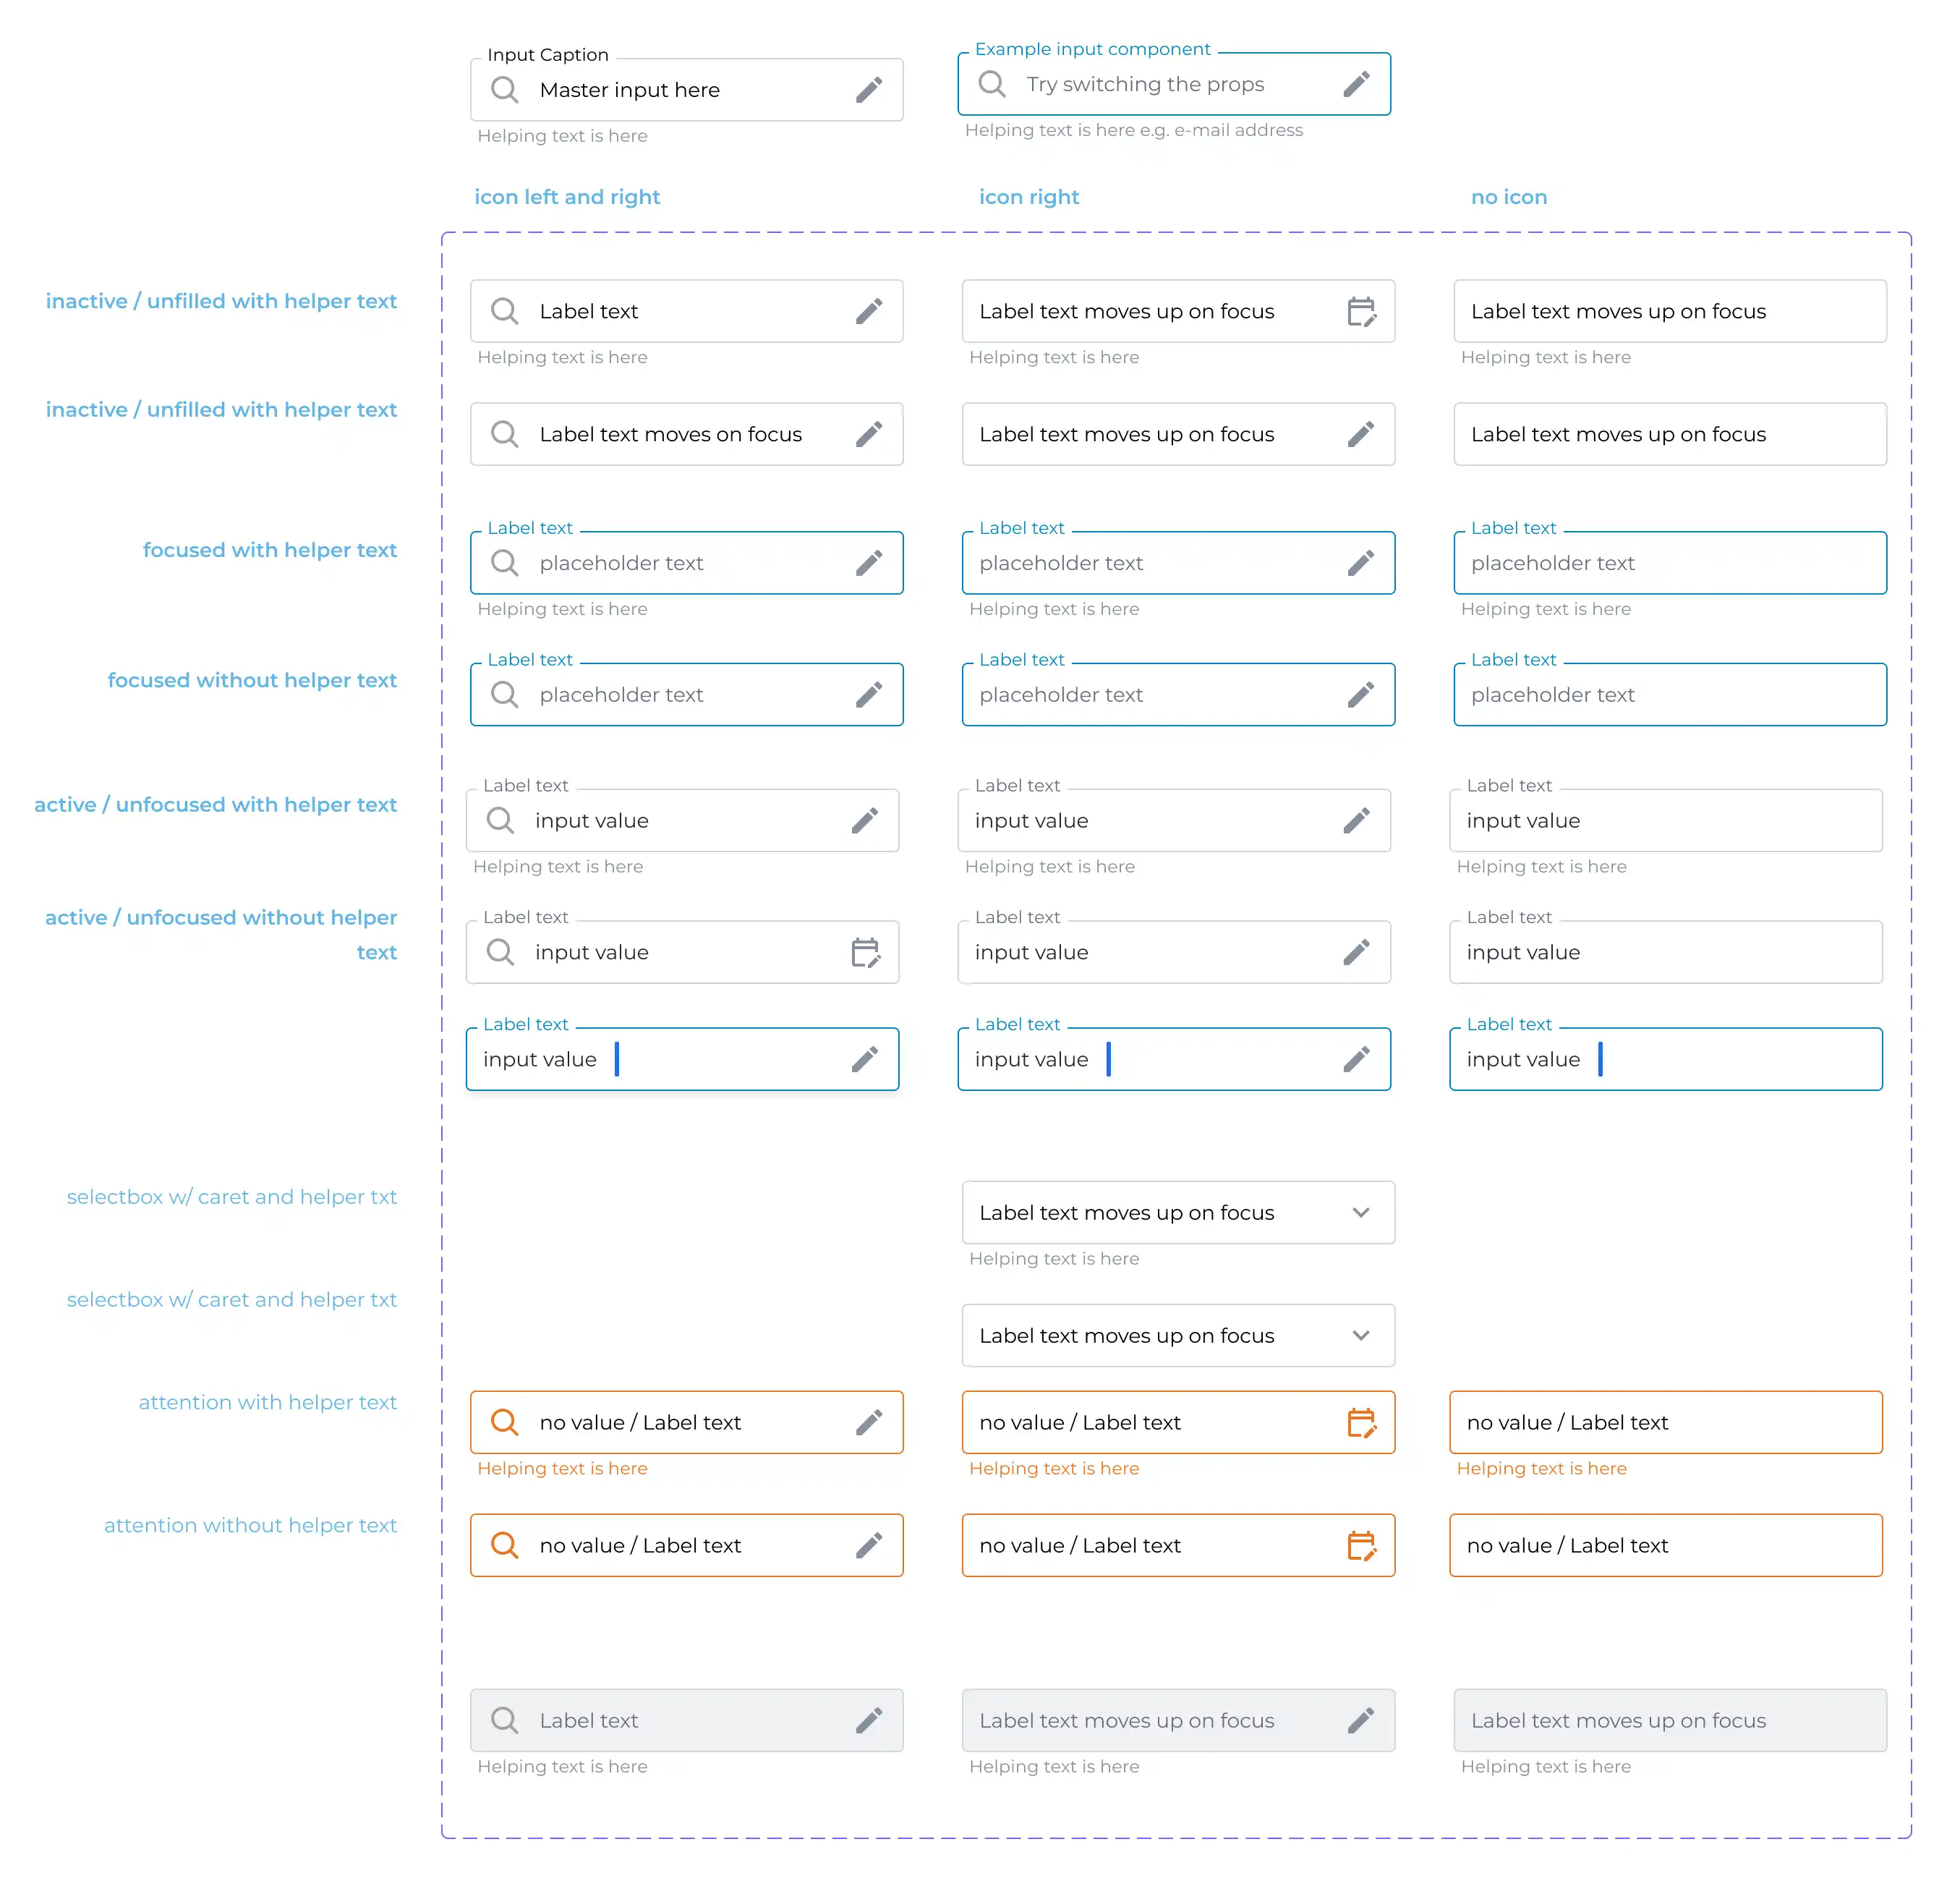Click search icon in "Try switching the props" field
1960x1881 pixels.
coord(992,84)
